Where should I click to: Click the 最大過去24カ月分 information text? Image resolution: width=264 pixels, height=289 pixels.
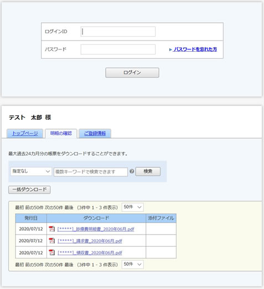click(68, 154)
